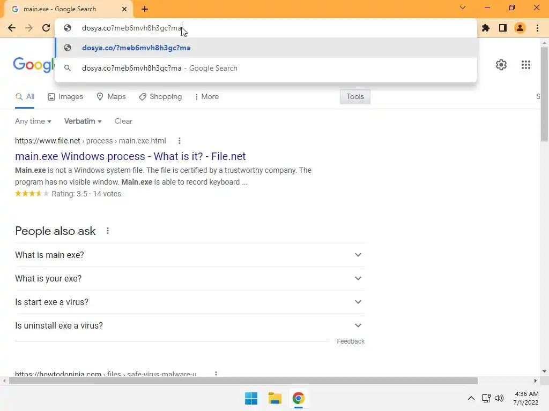Open a new tab with the plus button
Screen dimensions: 549x411
coord(145,9)
